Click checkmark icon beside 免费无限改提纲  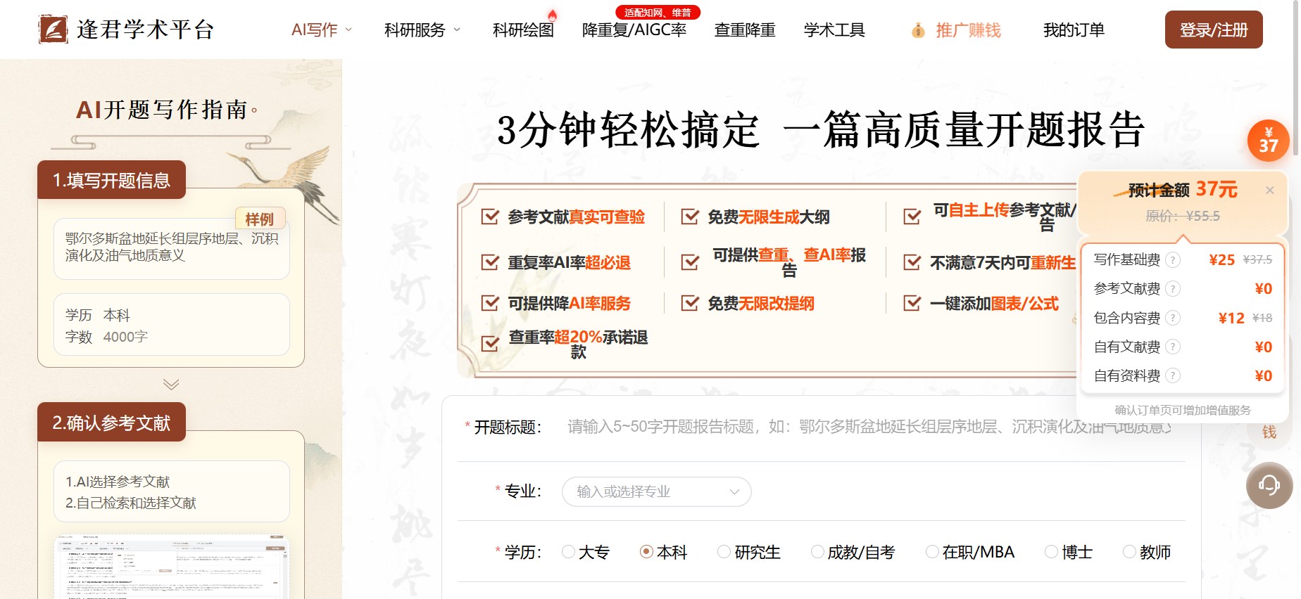(x=690, y=303)
